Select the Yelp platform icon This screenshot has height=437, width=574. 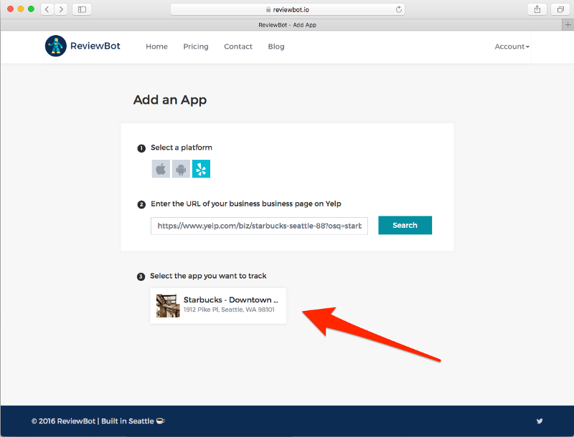click(201, 169)
